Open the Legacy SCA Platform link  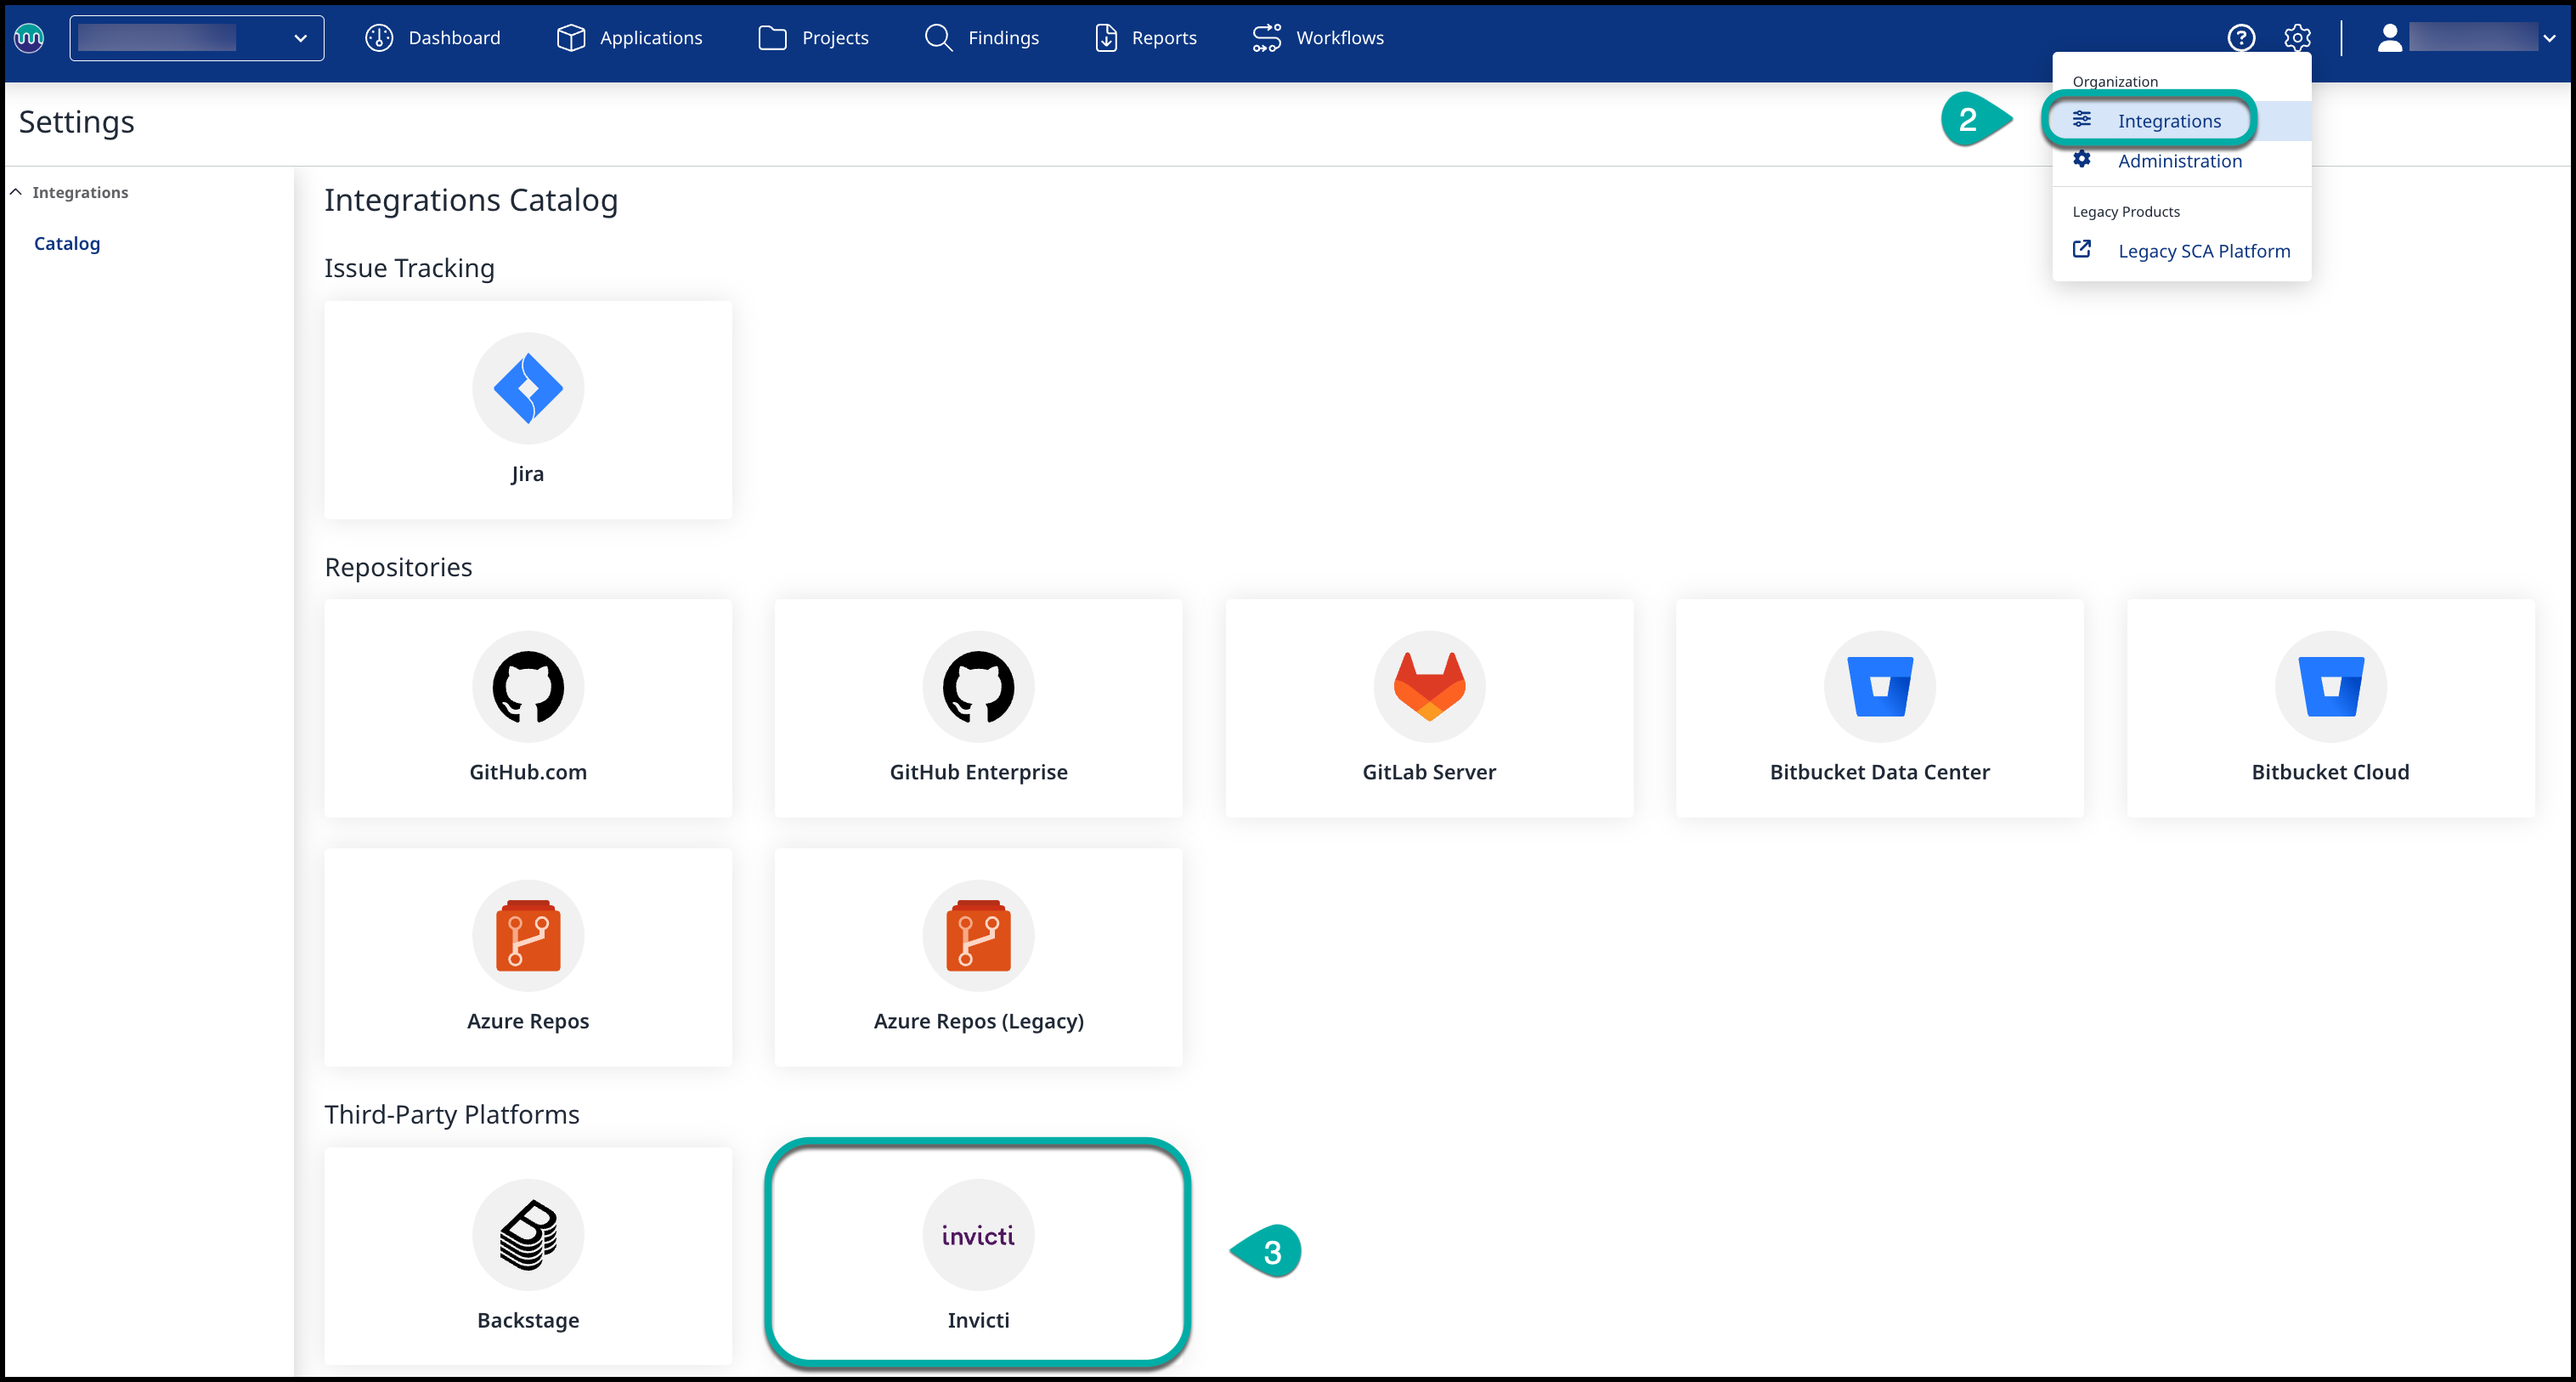point(2202,252)
